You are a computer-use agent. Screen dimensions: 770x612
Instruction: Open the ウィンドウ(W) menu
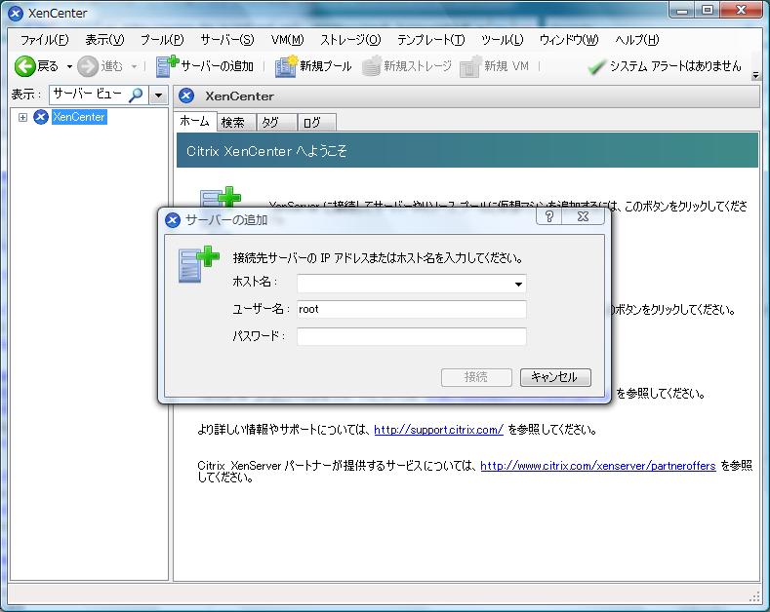[569, 40]
